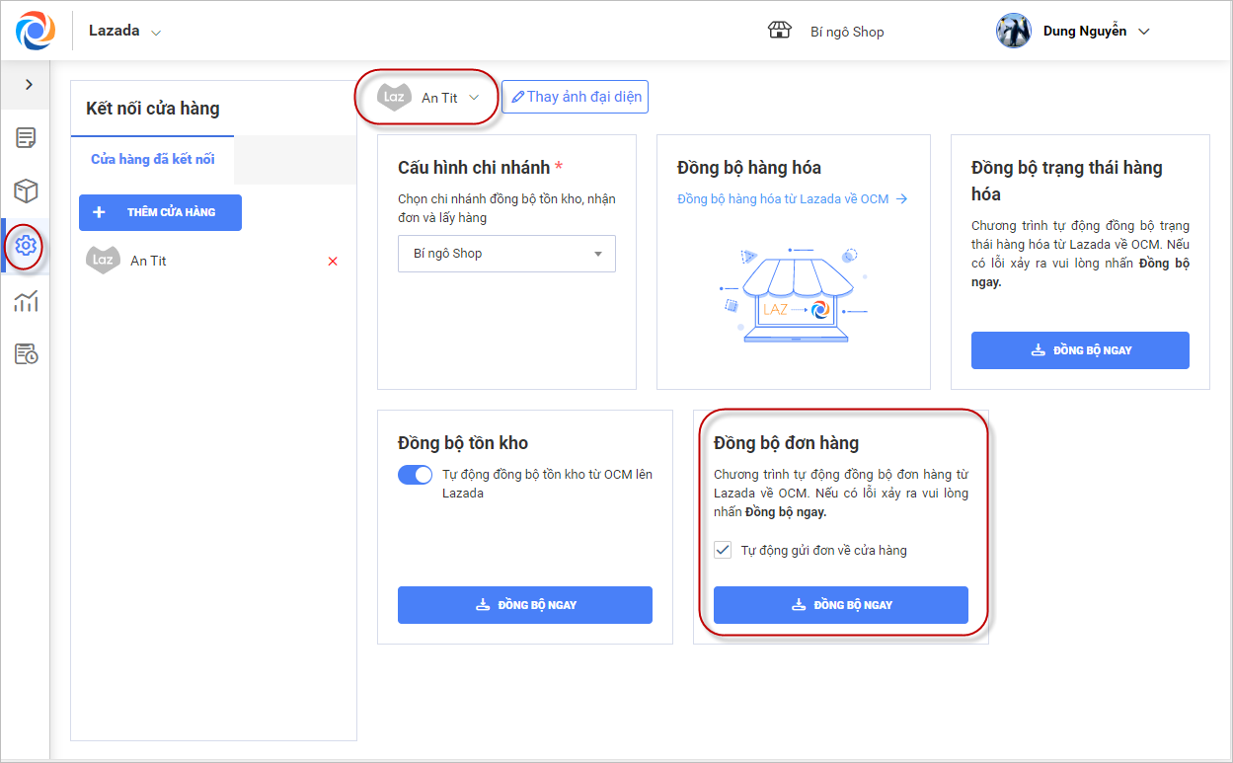Click the Thêm cửa hàng button
The height and width of the screenshot is (763, 1233).
(x=160, y=212)
